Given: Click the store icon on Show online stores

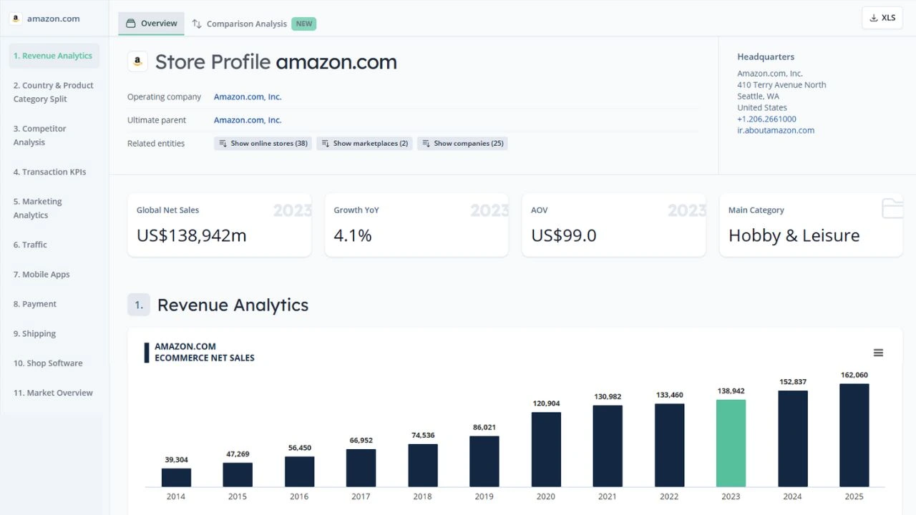Looking at the screenshot, I should (x=223, y=143).
